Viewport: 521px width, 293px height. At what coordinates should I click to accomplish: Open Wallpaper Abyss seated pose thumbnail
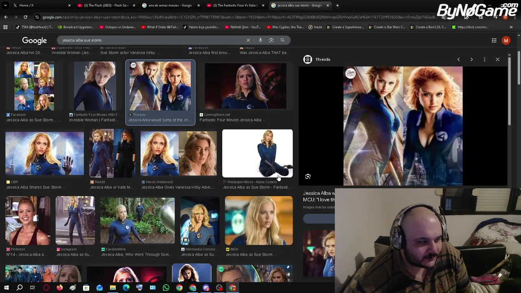(257, 153)
